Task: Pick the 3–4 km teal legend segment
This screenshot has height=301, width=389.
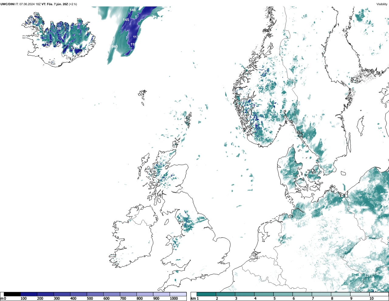Action: [x=245, y=294]
